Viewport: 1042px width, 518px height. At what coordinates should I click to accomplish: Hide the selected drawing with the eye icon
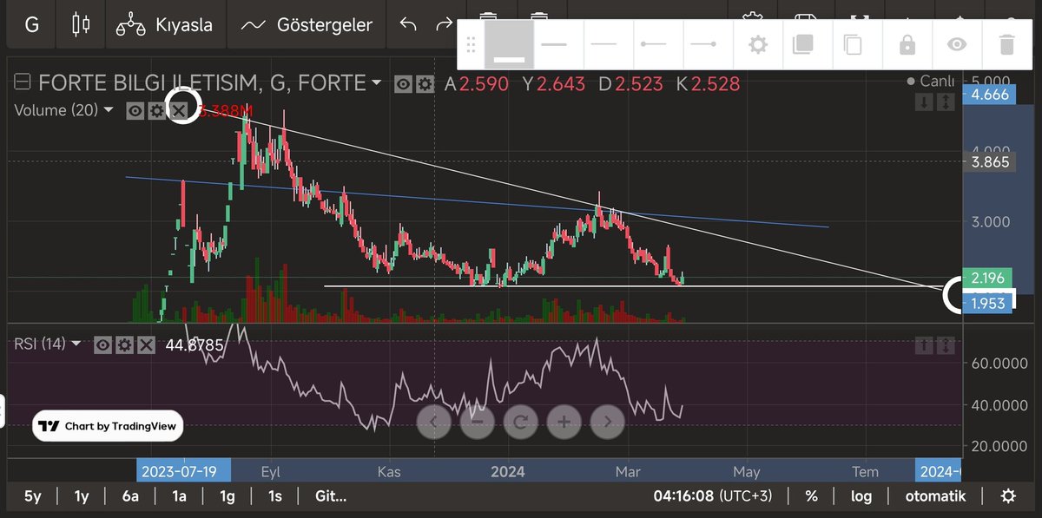[x=957, y=43]
